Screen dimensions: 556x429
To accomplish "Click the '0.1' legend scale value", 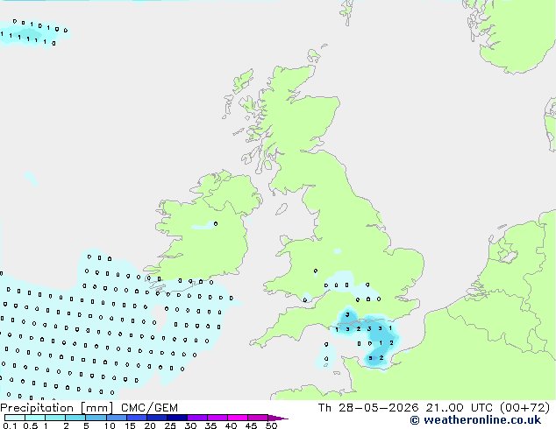I will click(10, 425).
